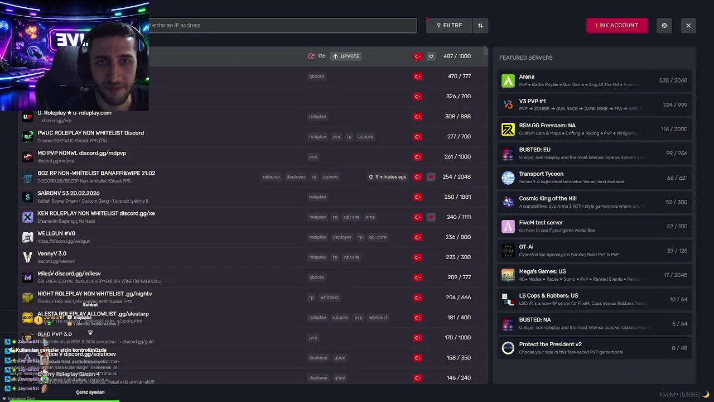Click the Transport Tycoon featured icon
The width and height of the screenshot is (714, 402).
click(508, 178)
